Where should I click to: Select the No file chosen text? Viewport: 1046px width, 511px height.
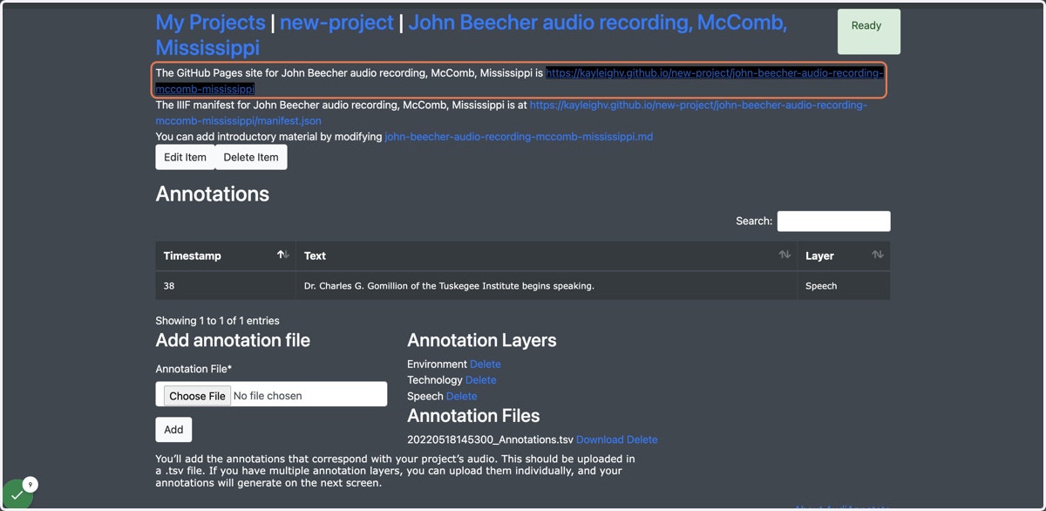coord(268,396)
